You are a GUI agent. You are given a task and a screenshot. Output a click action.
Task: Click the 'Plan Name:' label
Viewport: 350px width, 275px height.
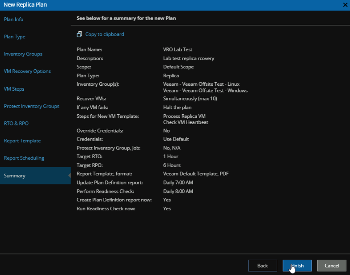point(89,50)
